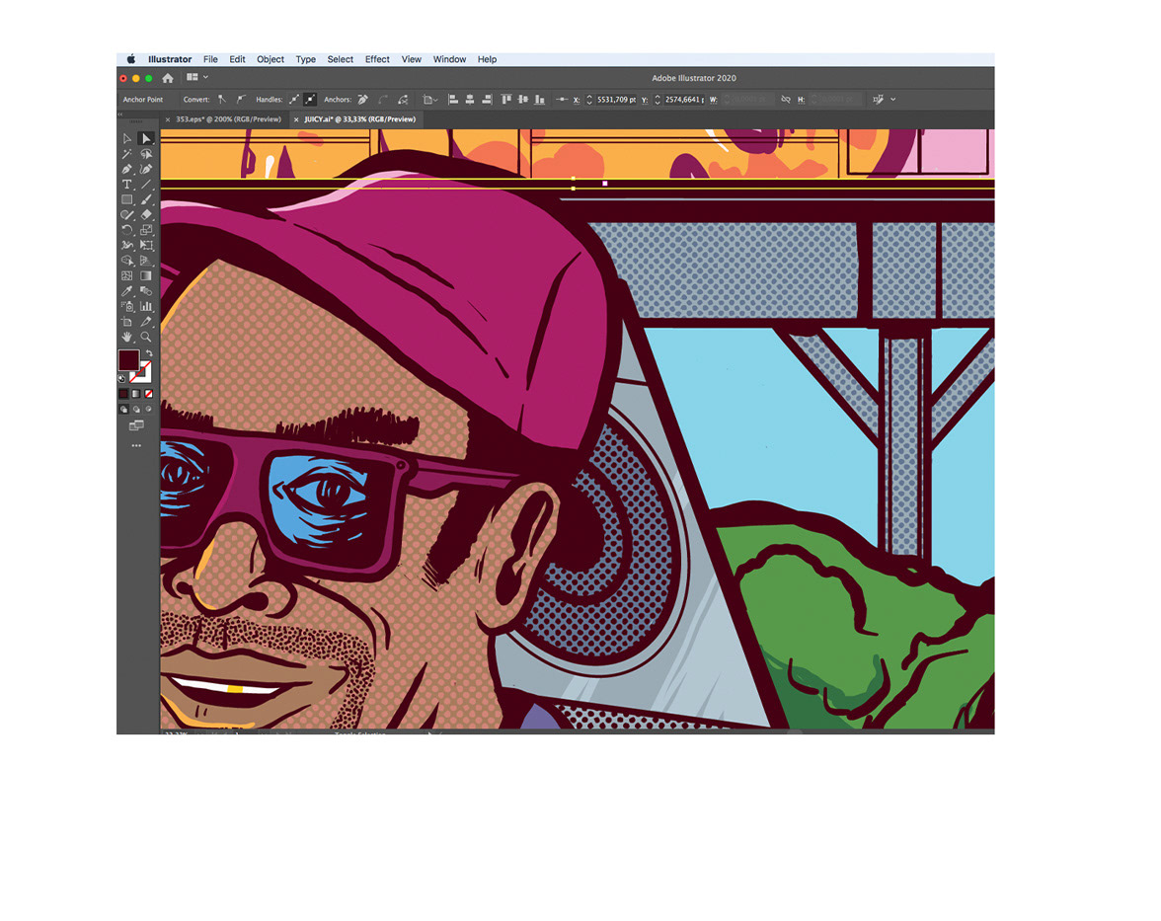Select the Lasso tool

coord(146,154)
